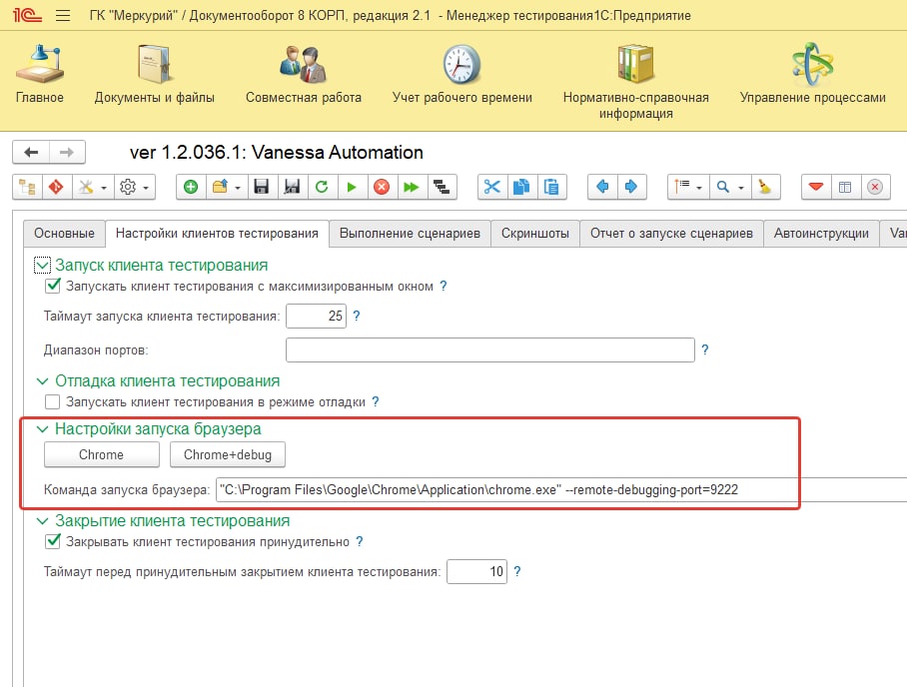Open the Совместная работа section
Viewport: 907px width, 687px height.
[303, 74]
